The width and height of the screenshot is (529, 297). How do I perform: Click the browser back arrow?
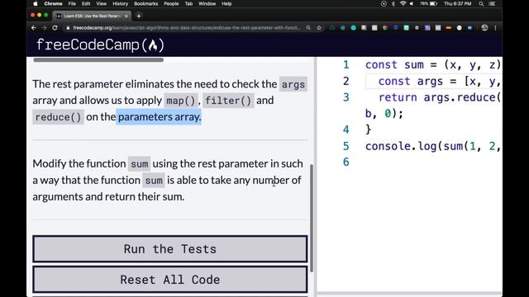click(34, 28)
